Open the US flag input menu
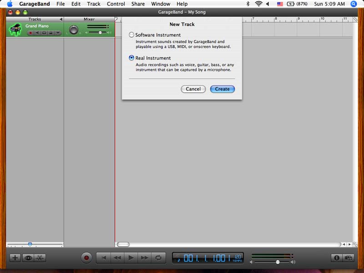The image size is (364, 273). click(x=280, y=4)
